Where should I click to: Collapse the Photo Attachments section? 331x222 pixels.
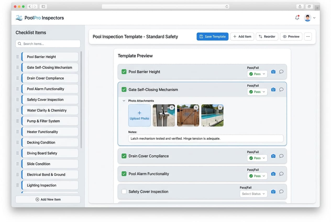124,101
